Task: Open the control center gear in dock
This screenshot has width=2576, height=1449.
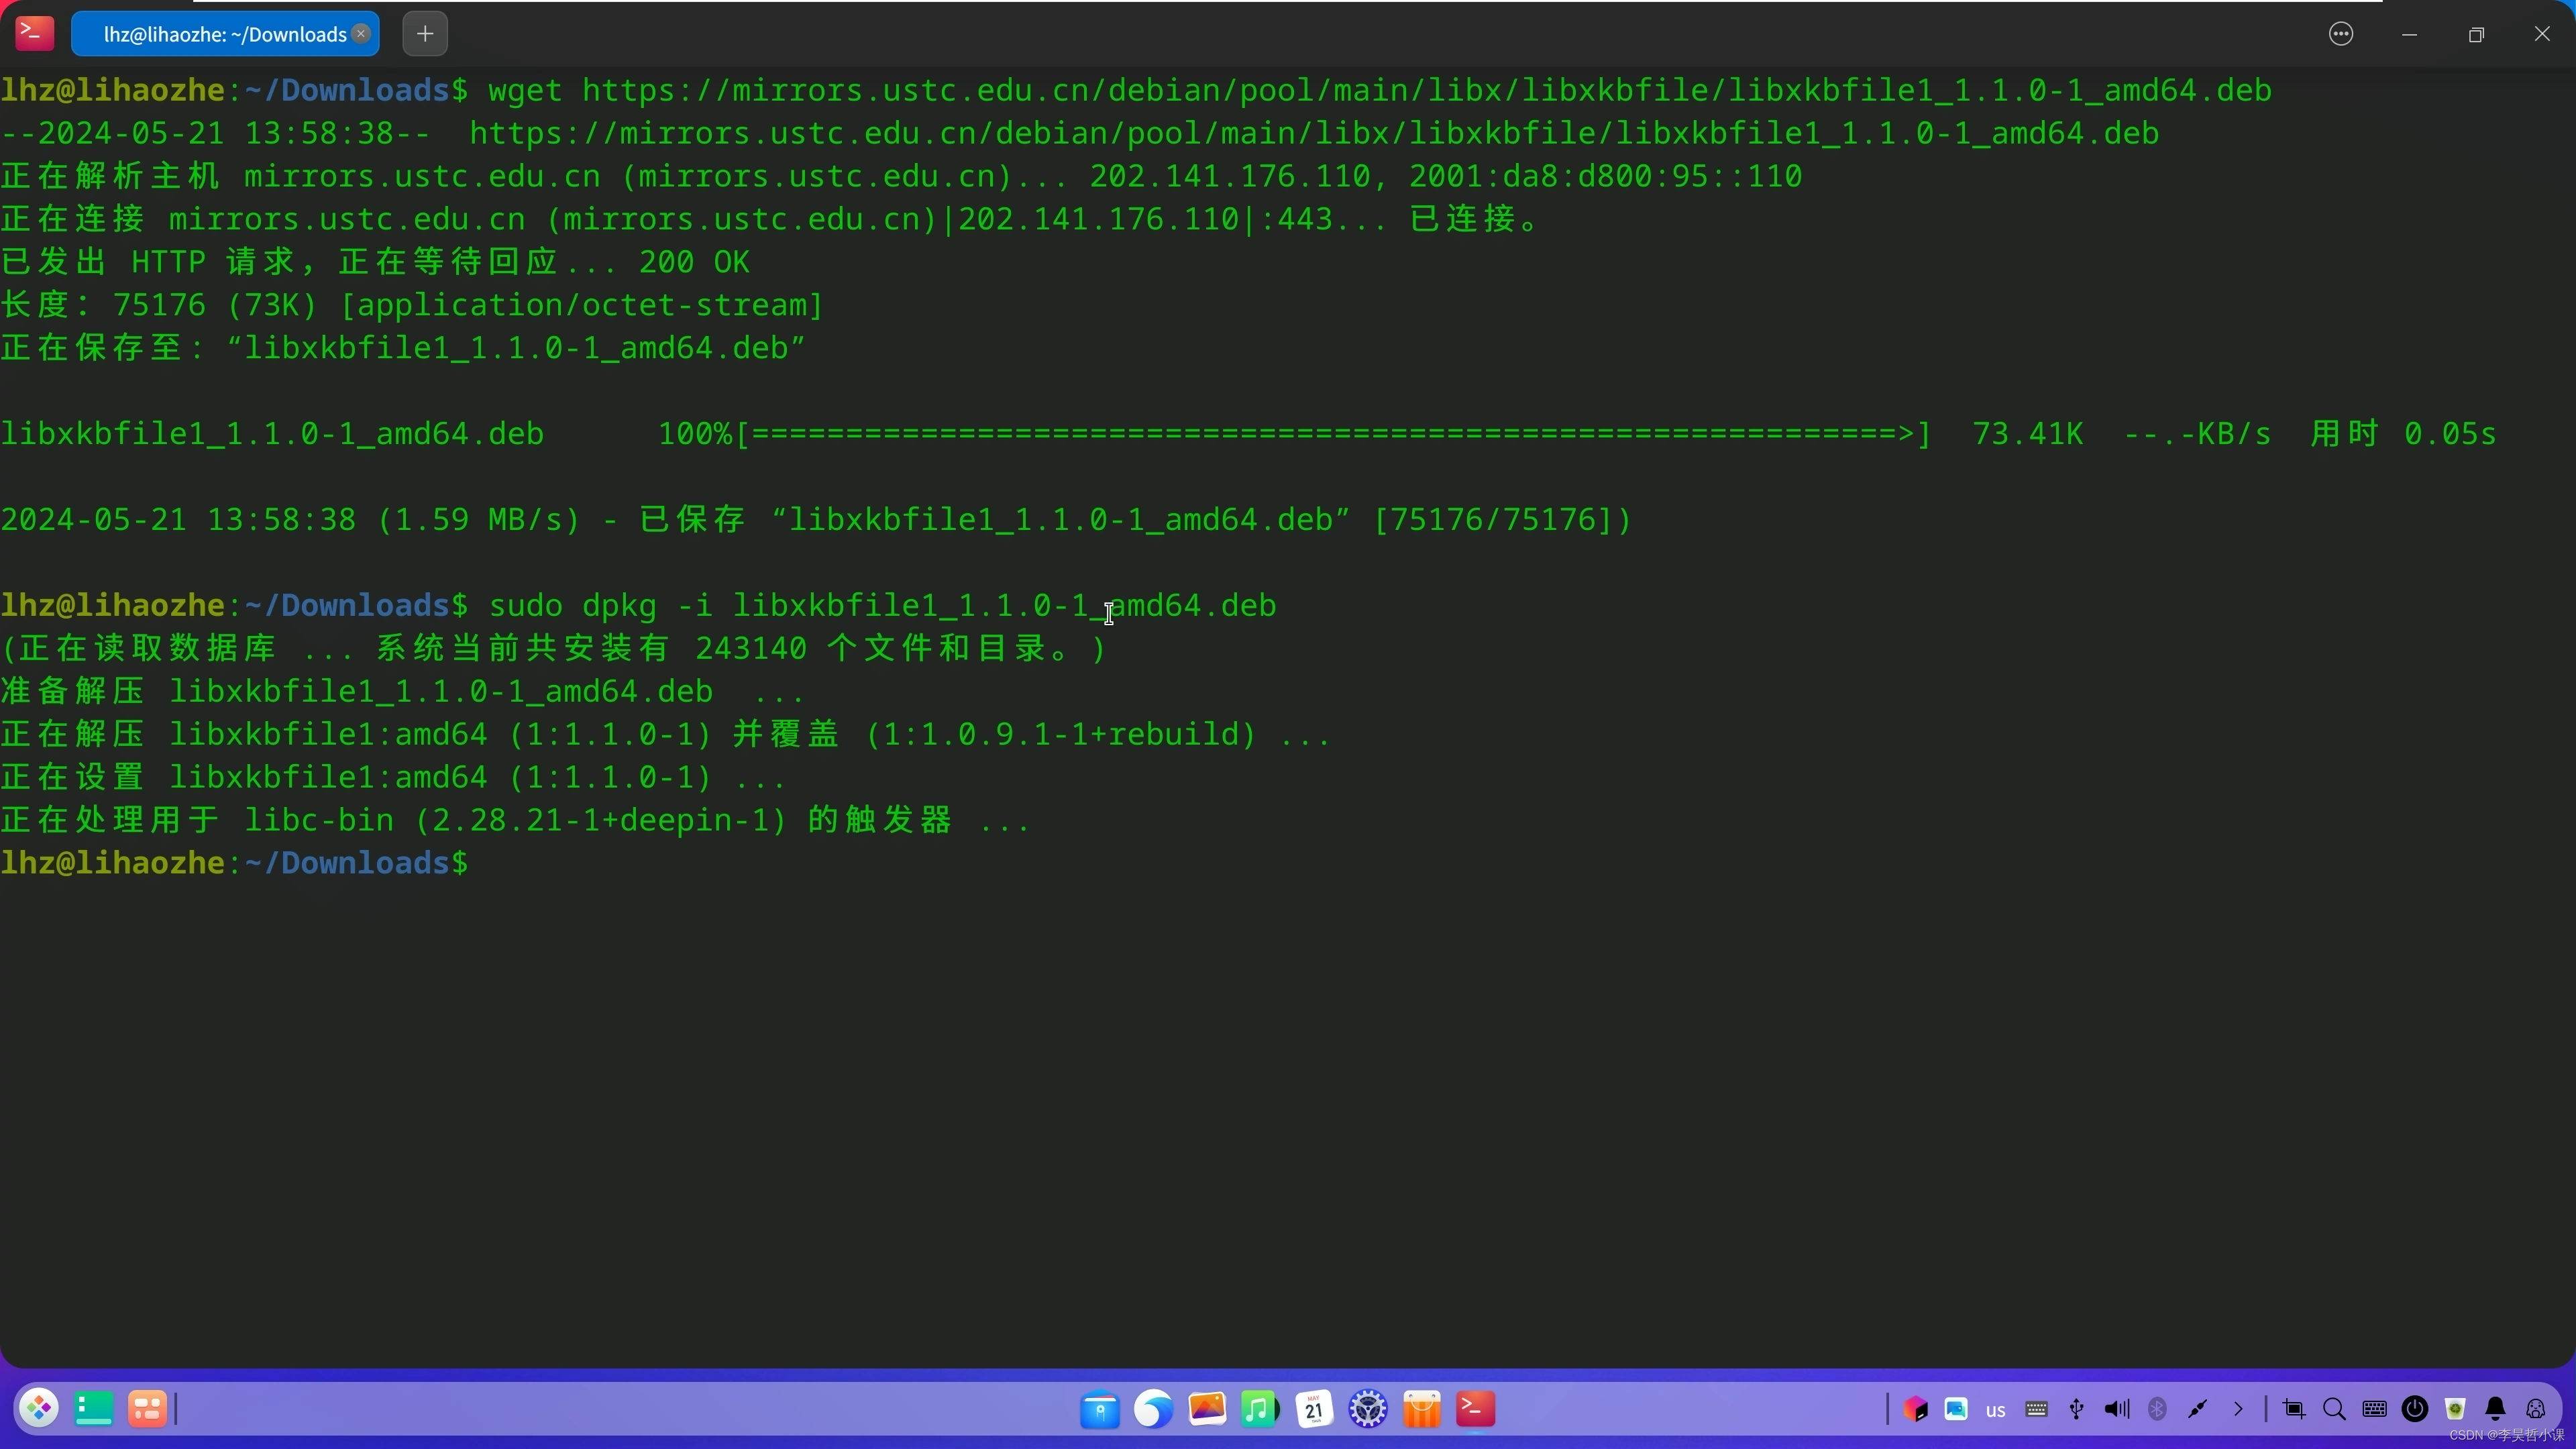Action: click(1368, 1410)
